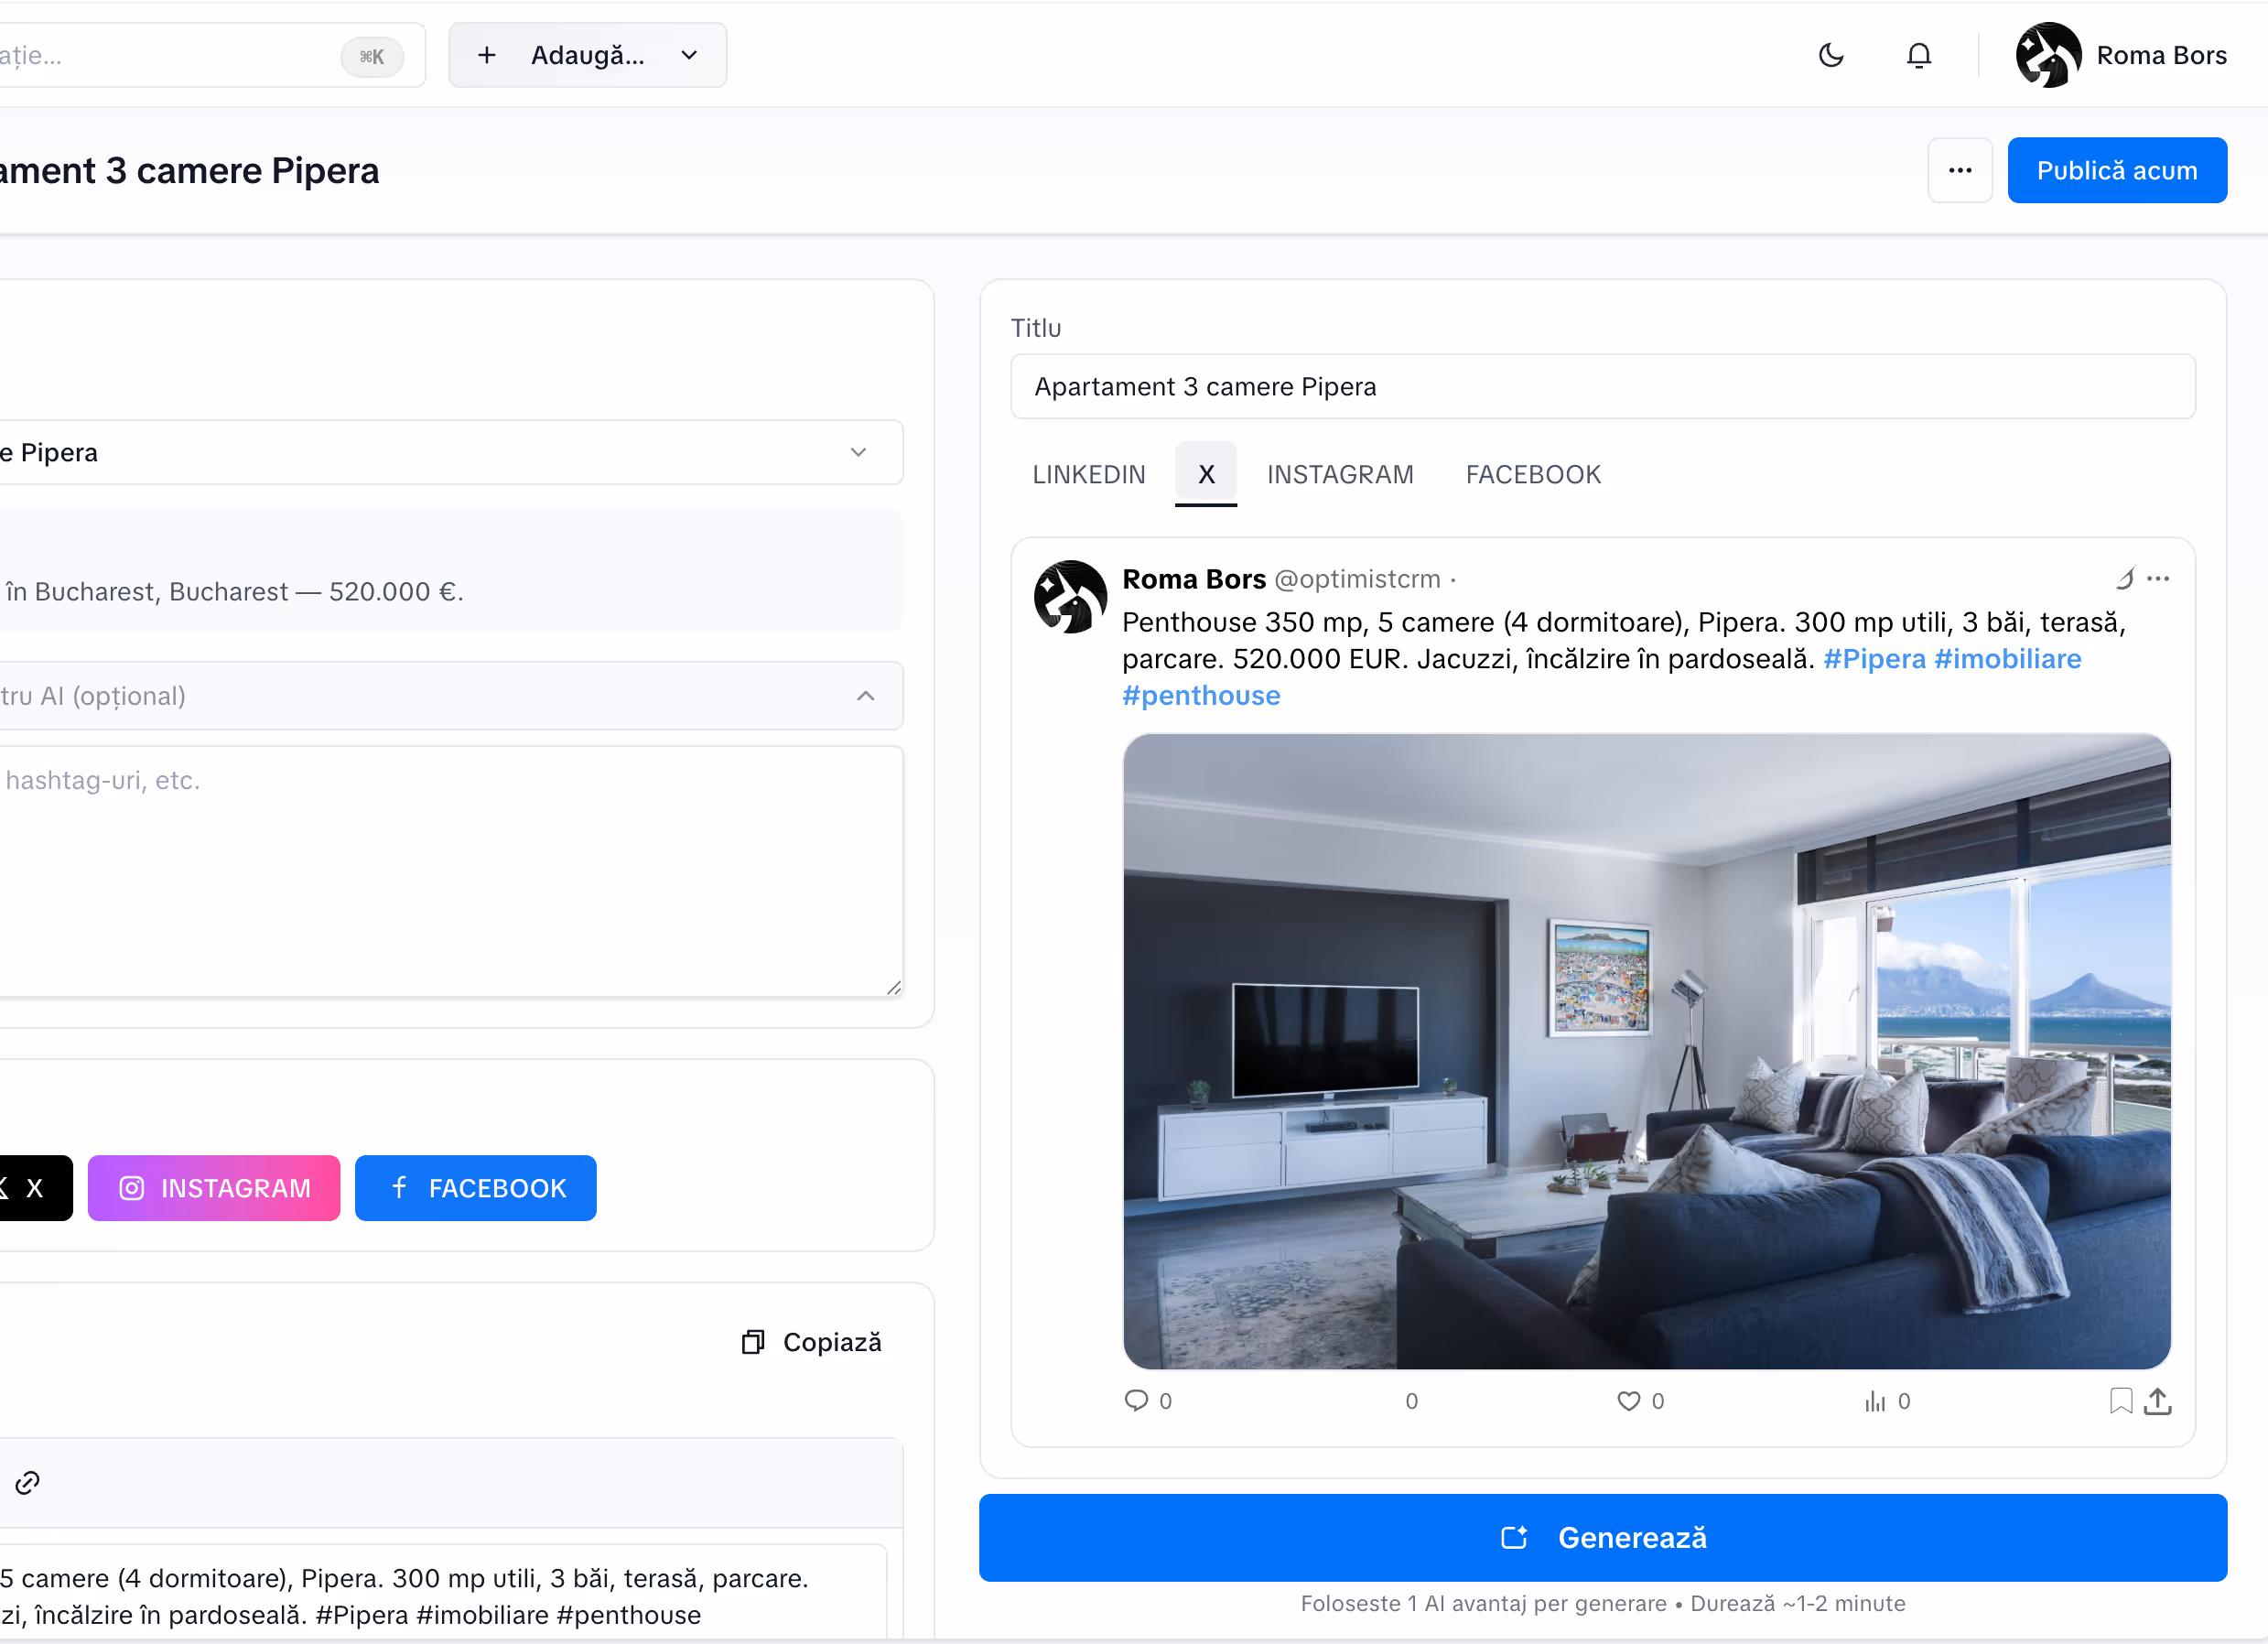Click the link icon in editor toolbar
Viewport: 2268px width, 1644px height.
[x=27, y=1482]
